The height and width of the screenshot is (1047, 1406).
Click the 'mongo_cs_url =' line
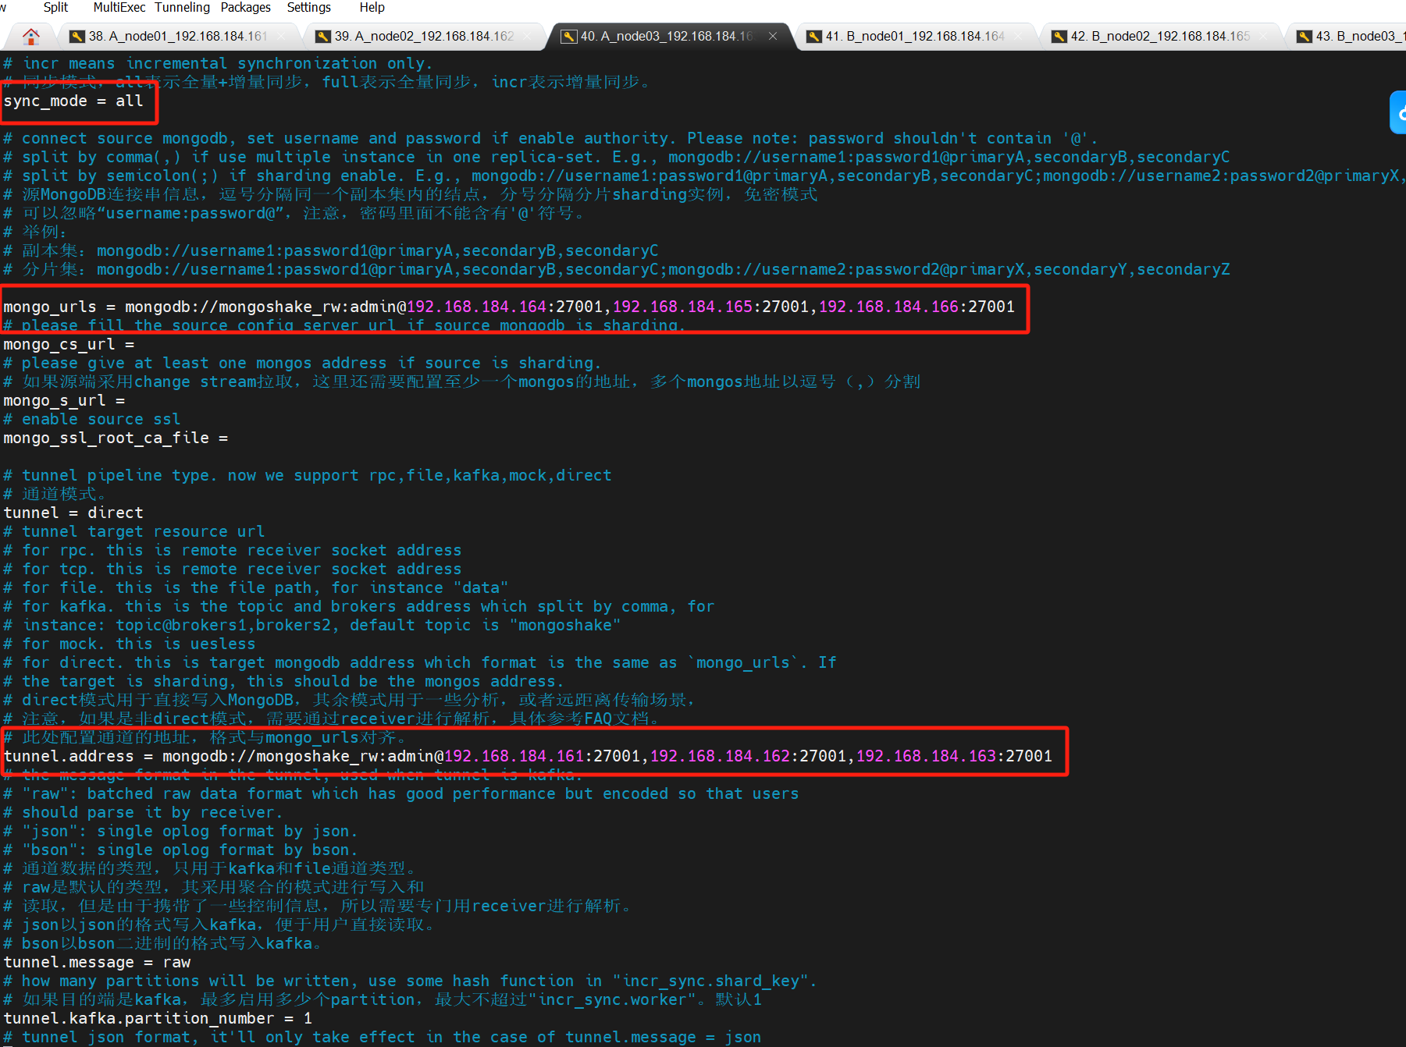coord(69,344)
